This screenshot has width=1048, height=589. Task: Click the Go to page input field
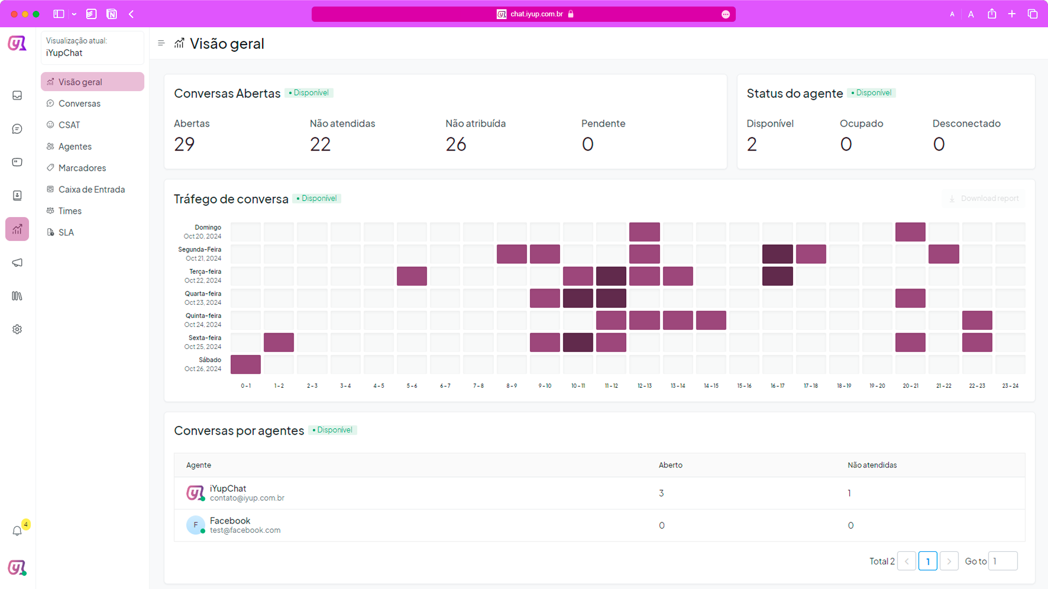1003,561
